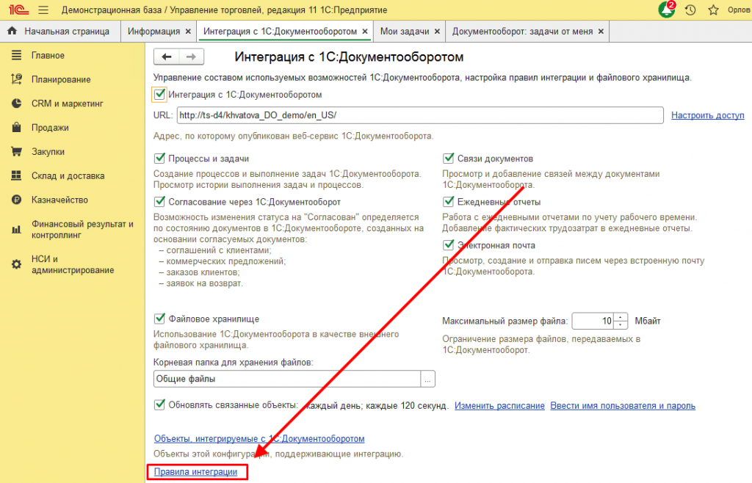Open the Склад и доставка section
The height and width of the screenshot is (483, 752).
click(68, 176)
